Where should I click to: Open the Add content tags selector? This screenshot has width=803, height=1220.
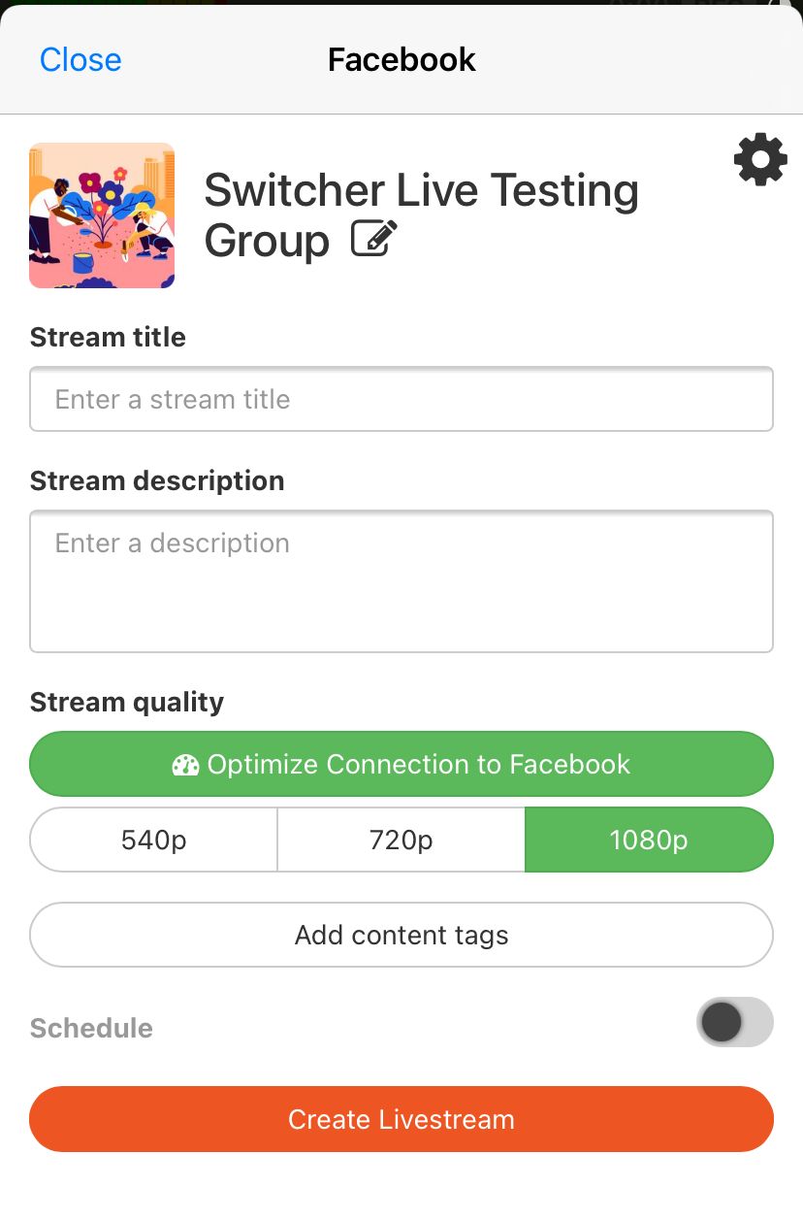click(401, 935)
